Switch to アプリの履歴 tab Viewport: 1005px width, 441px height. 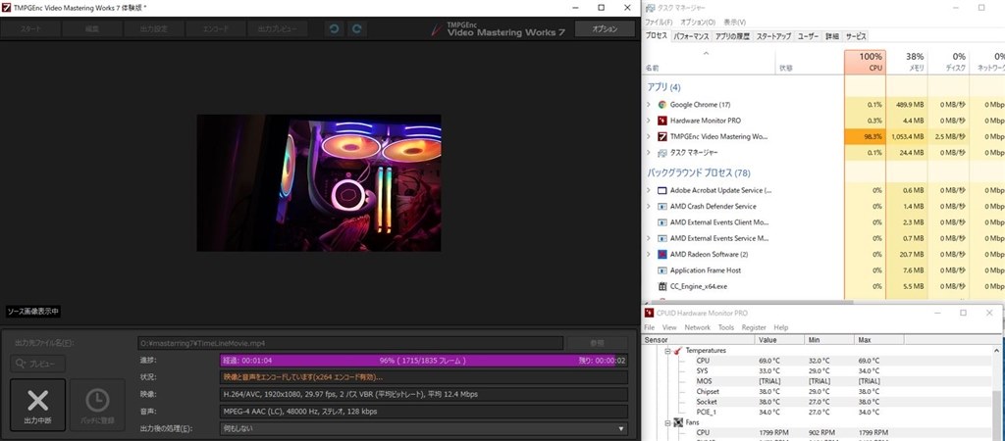pos(732,36)
